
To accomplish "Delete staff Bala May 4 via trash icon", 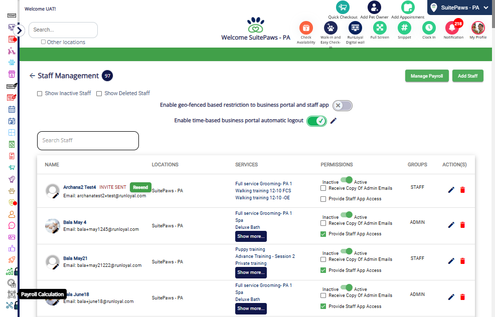I will click(462, 225).
